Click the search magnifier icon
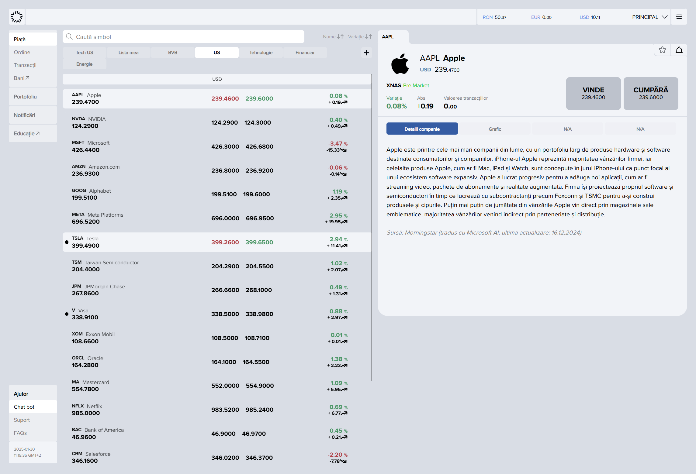This screenshot has width=696, height=474. click(69, 37)
